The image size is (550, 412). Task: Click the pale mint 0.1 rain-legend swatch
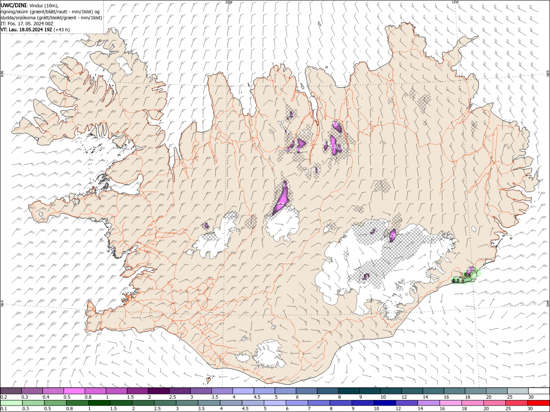(x=11, y=403)
